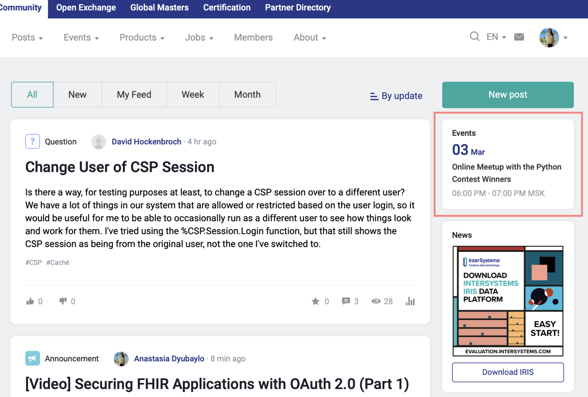Open the messages envelope icon
588x397 pixels.
coord(519,37)
